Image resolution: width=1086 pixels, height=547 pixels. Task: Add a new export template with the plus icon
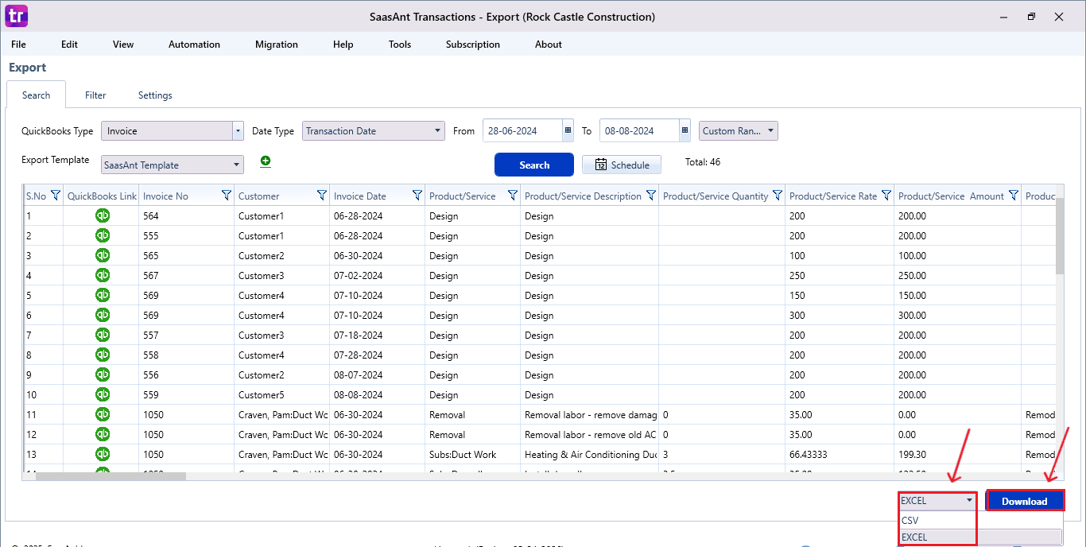(266, 161)
